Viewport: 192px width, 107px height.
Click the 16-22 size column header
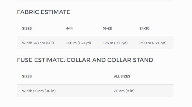(x=107, y=28)
